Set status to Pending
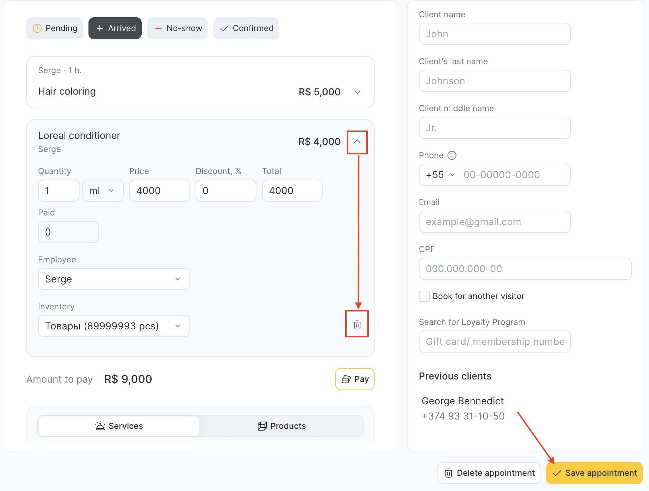This screenshot has width=649, height=491. click(x=55, y=28)
